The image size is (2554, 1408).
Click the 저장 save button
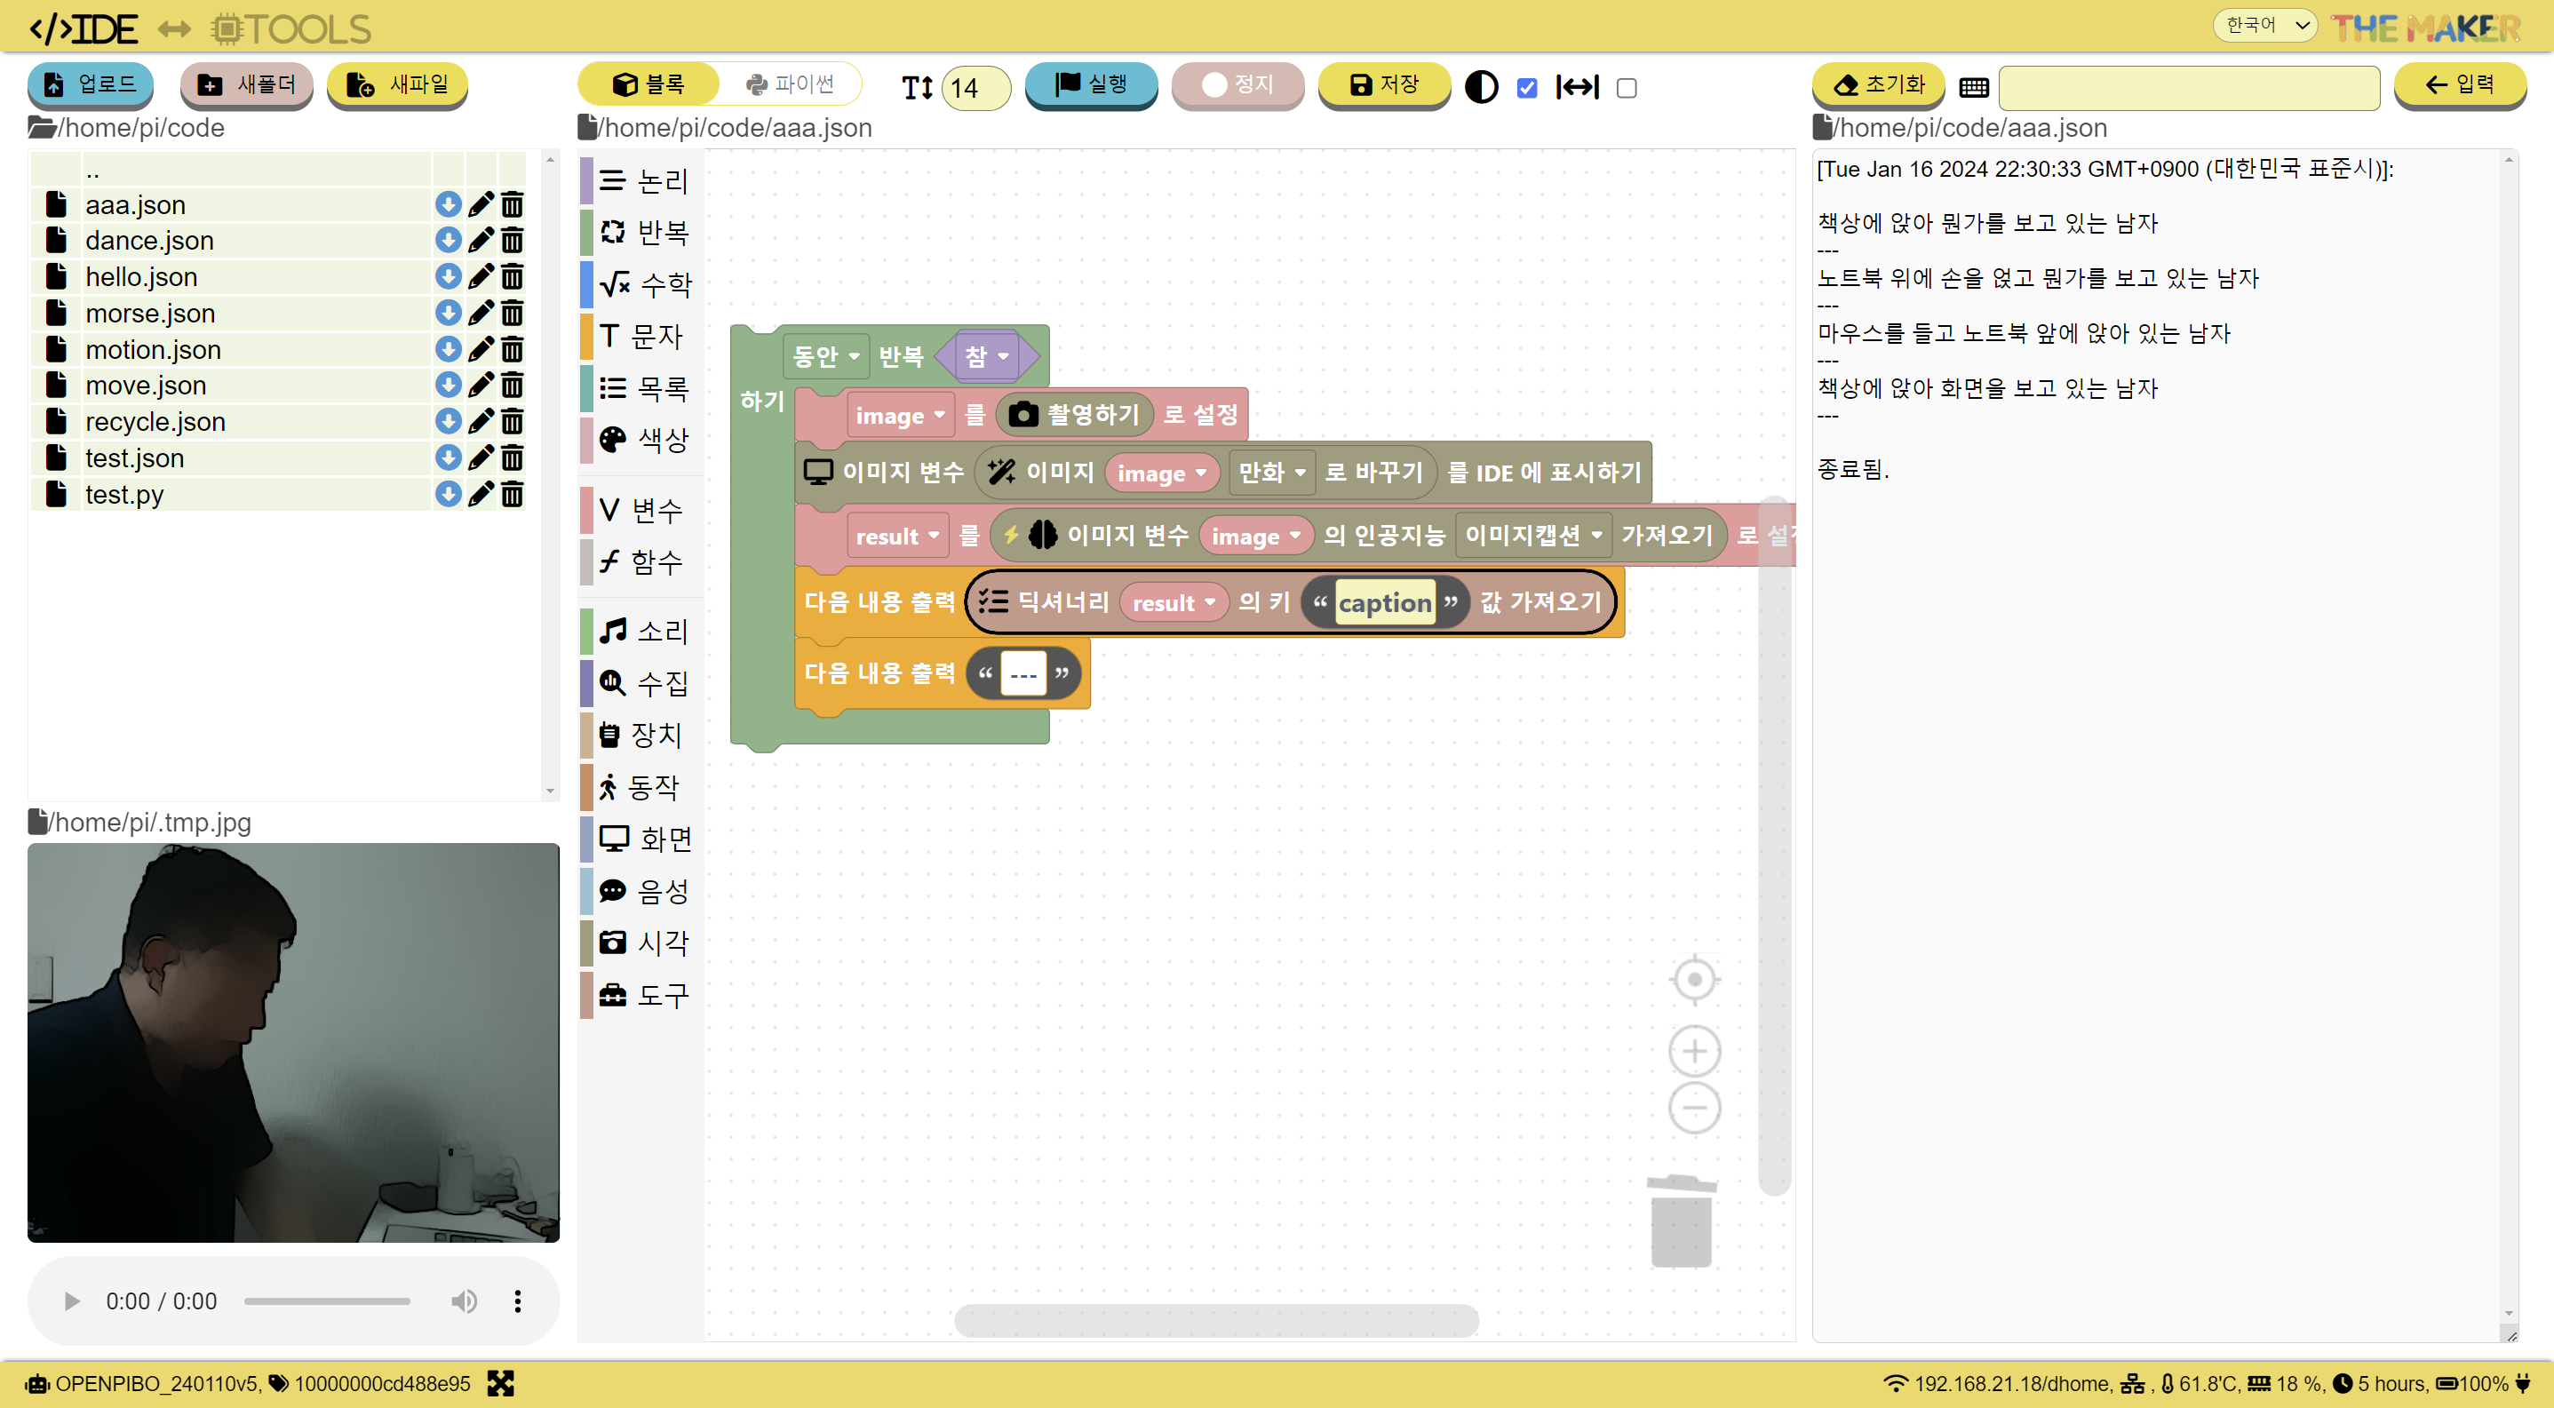pyautogui.click(x=1384, y=84)
